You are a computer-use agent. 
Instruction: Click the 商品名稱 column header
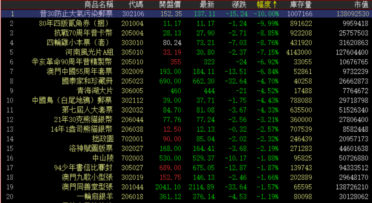(x=99, y=4)
